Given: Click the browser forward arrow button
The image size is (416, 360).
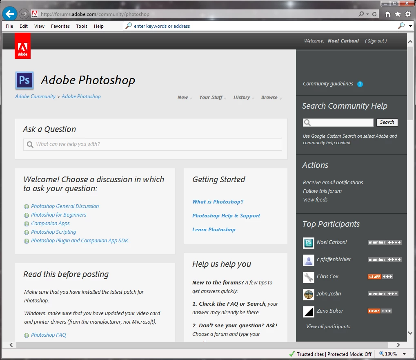Looking at the screenshot, I should tap(24, 14).
